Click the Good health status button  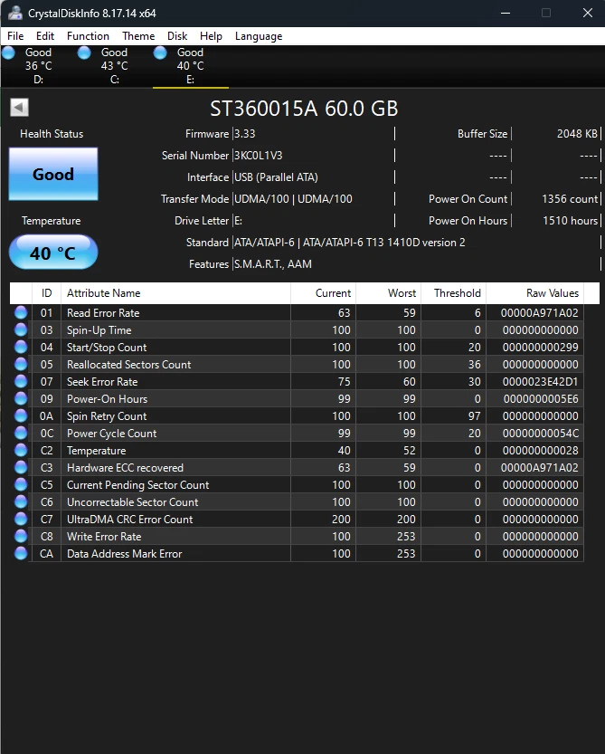tap(53, 174)
